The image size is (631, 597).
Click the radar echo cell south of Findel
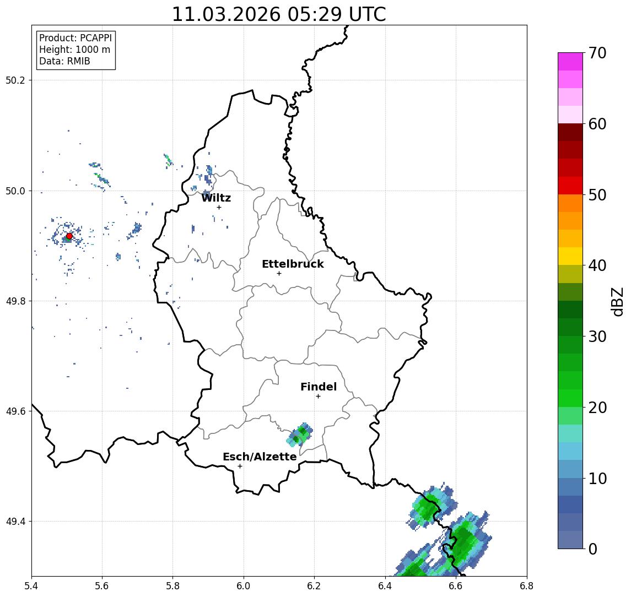300,435
